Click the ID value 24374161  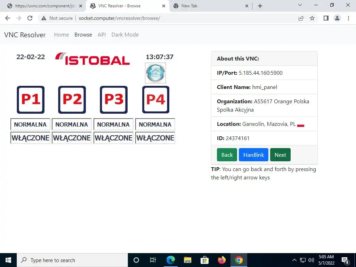pos(237,138)
